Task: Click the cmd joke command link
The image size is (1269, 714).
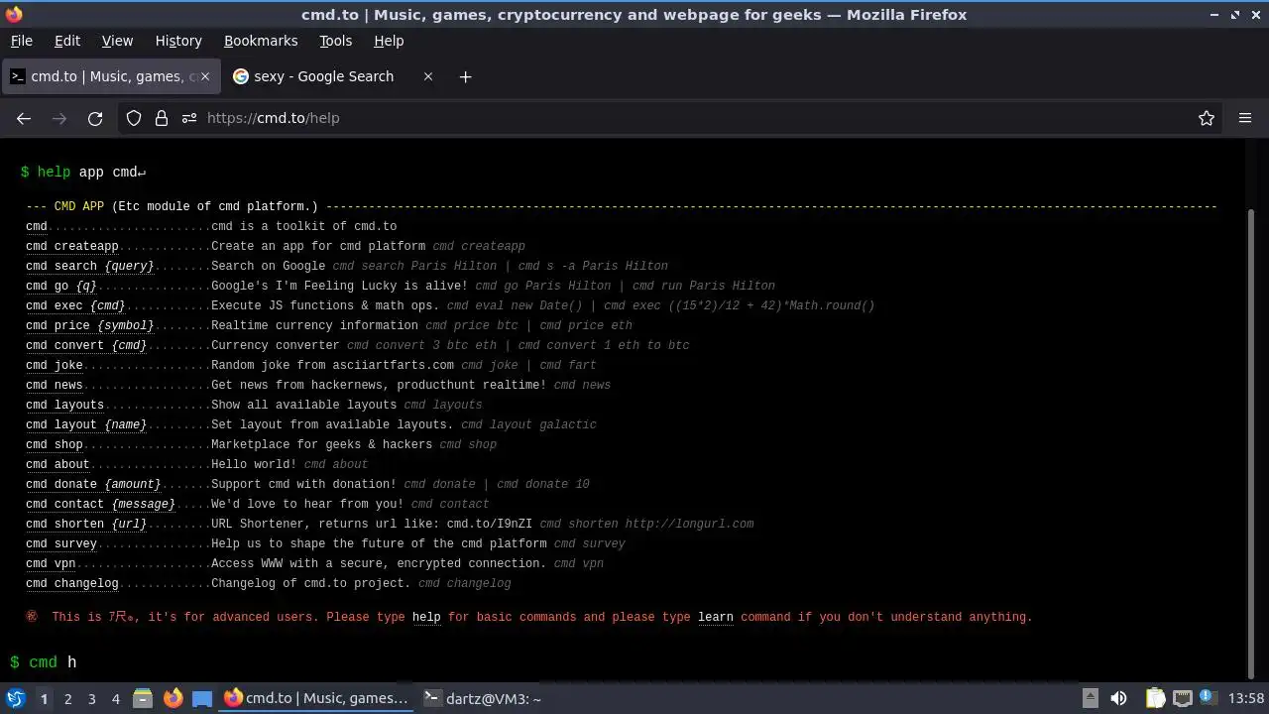Action: (x=55, y=365)
